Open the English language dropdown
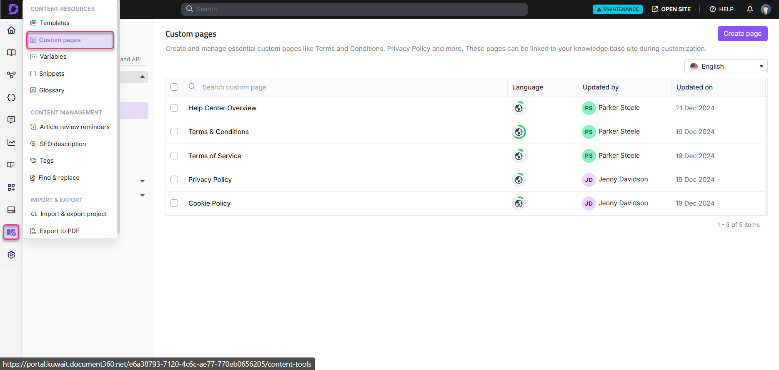Viewport: 779px width, 370px height. (x=726, y=67)
